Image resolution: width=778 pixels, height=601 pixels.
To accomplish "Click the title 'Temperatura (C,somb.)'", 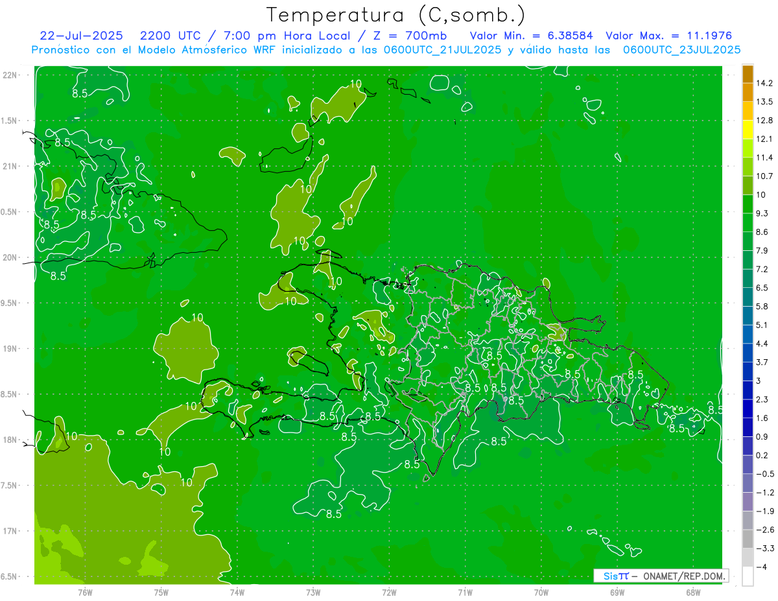I will (x=395, y=15).
